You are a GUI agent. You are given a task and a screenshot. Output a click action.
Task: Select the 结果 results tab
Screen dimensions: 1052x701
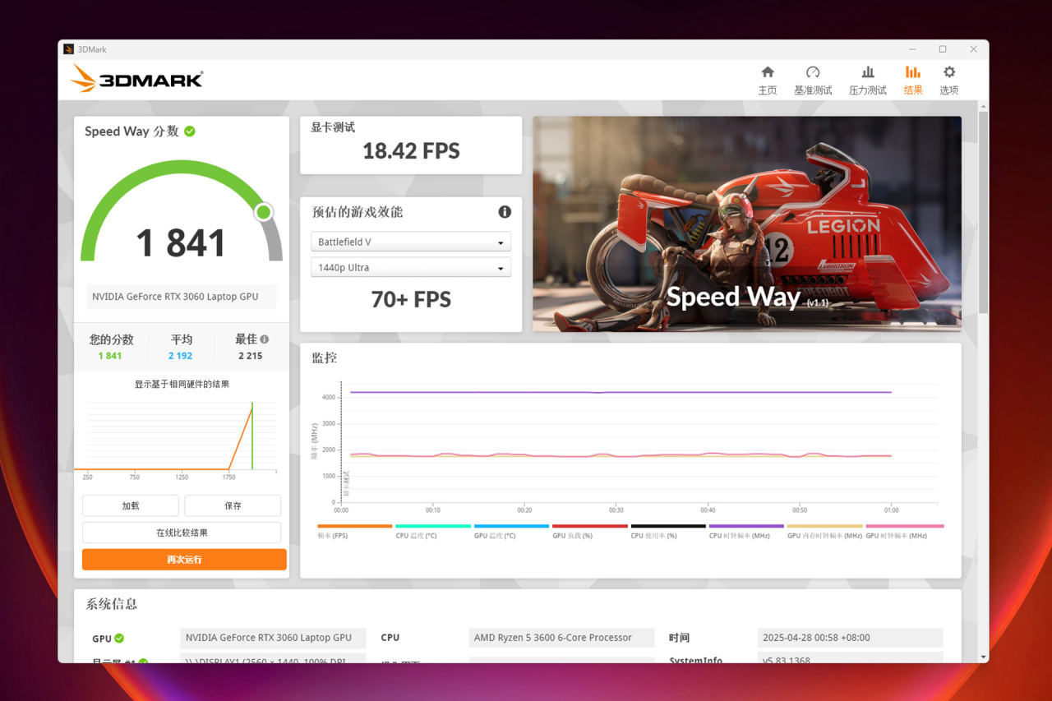(913, 81)
